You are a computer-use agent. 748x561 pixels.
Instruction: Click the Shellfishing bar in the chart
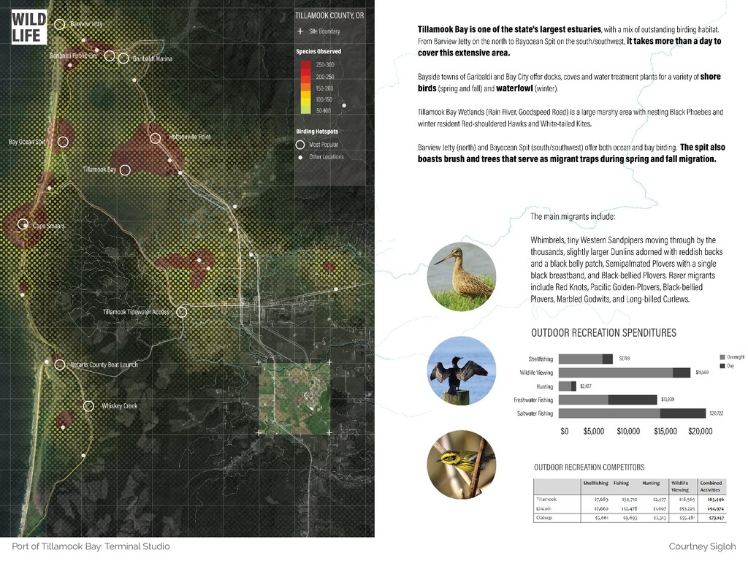(586, 359)
